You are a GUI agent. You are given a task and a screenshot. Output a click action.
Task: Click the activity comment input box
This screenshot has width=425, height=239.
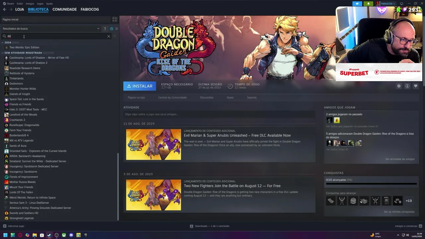[219, 115]
